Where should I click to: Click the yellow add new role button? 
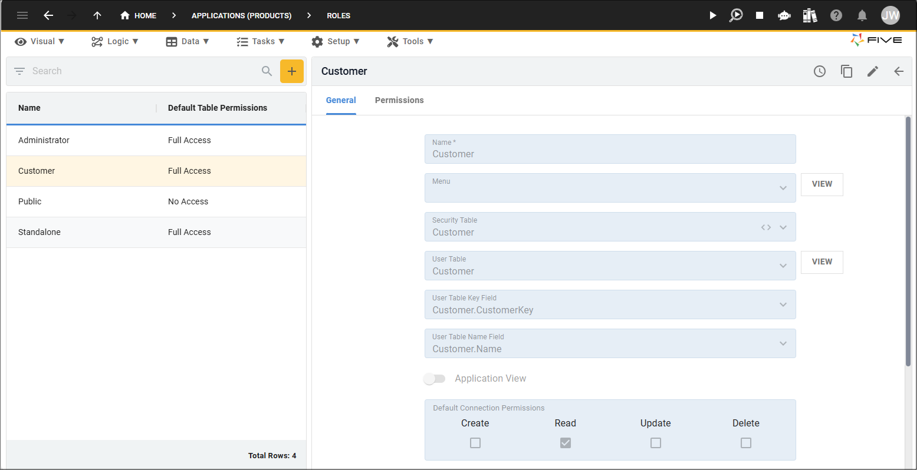[292, 71]
